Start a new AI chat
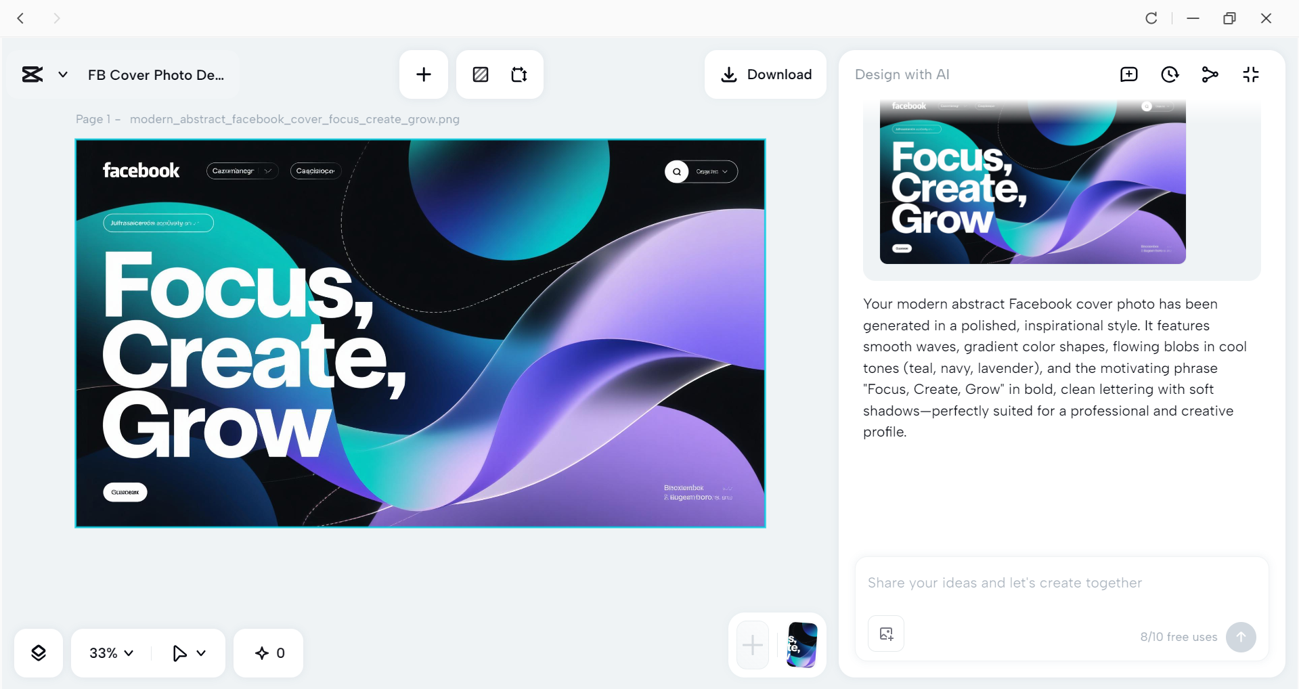 1129,74
